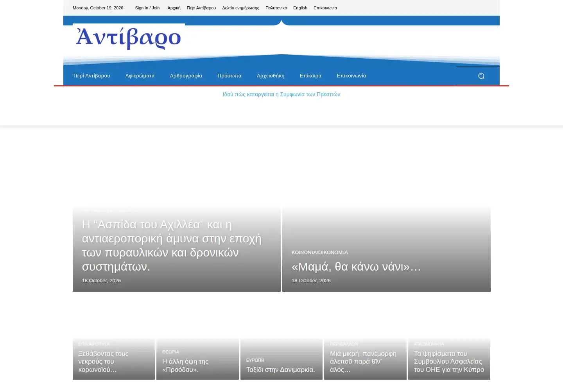The image size is (563, 391).
Task: Open article Ξεθάβοντας τους νεκρούς του κορωνοϊού
Action: click(x=104, y=362)
